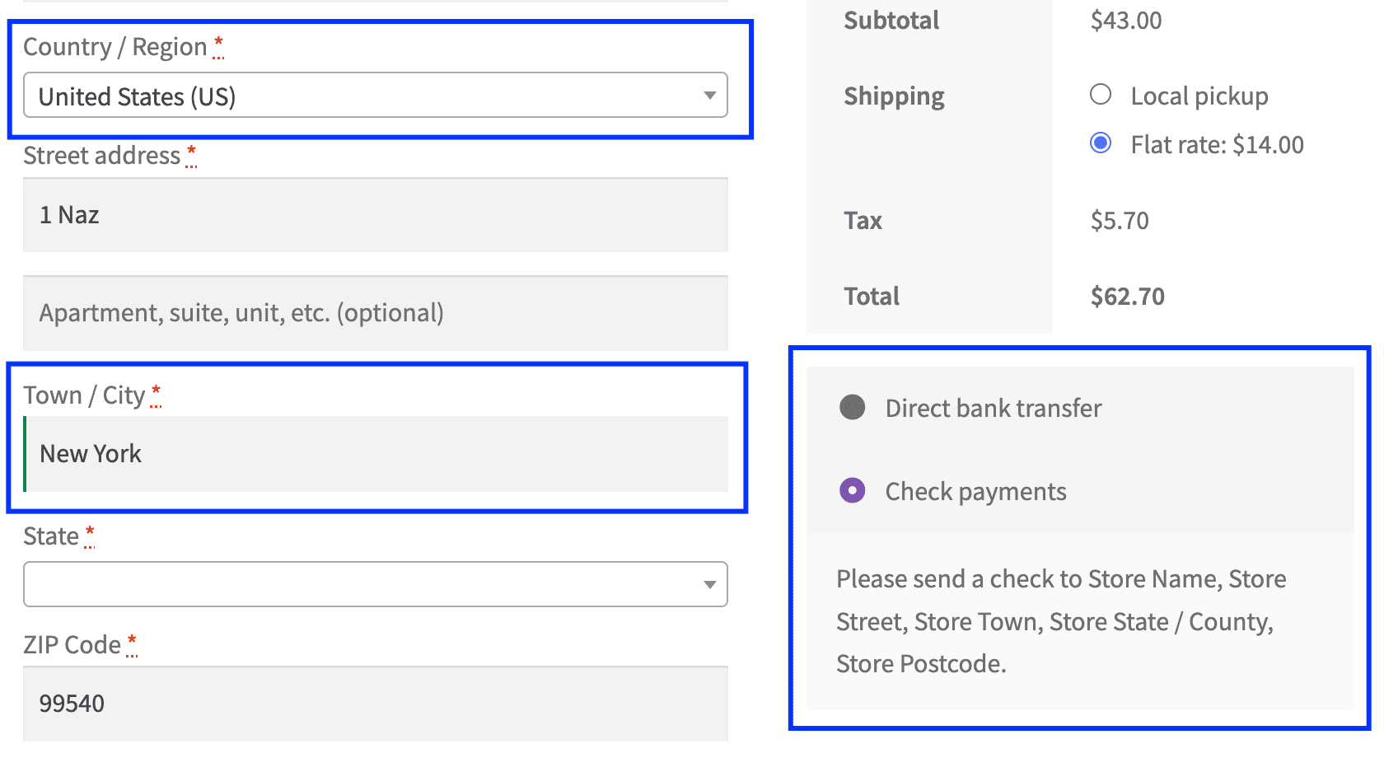Click the Street address input
The image size is (1384, 758).
pos(375,215)
